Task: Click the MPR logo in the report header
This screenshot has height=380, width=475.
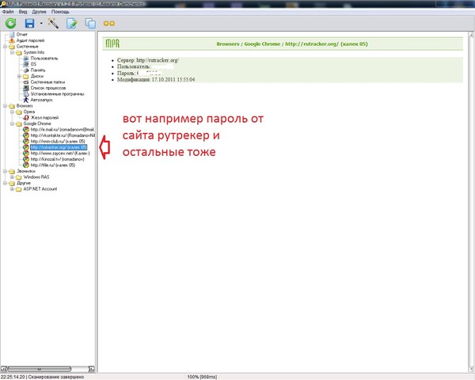Action: [112, 44]
